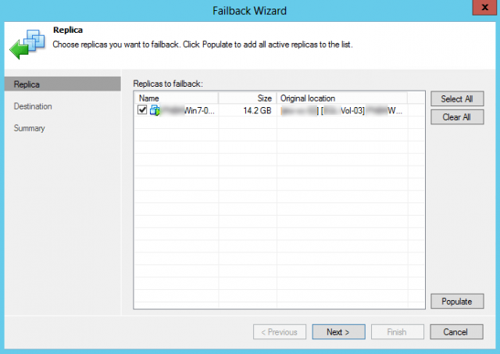Click the VM replica icon in list row
Screen dimensions: 500x354
click(154, 111)
